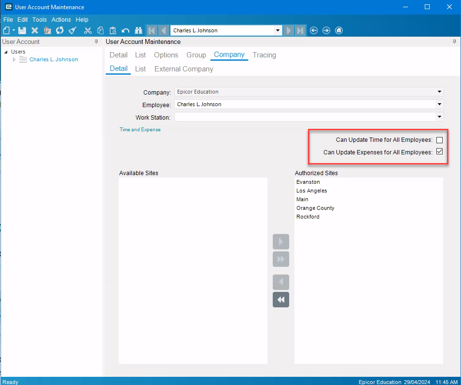The image size is (461, 385).
Task: Open the New record dropdown arrow
Action: (14, 30)
